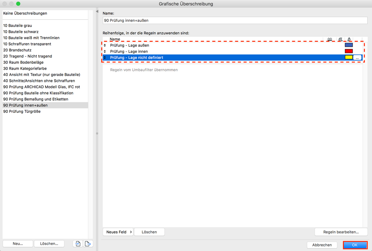This screenshot has height=251, width=372.
Task: Click the yellow swatch of Lage nicht definiert
Action: (349, 57)
